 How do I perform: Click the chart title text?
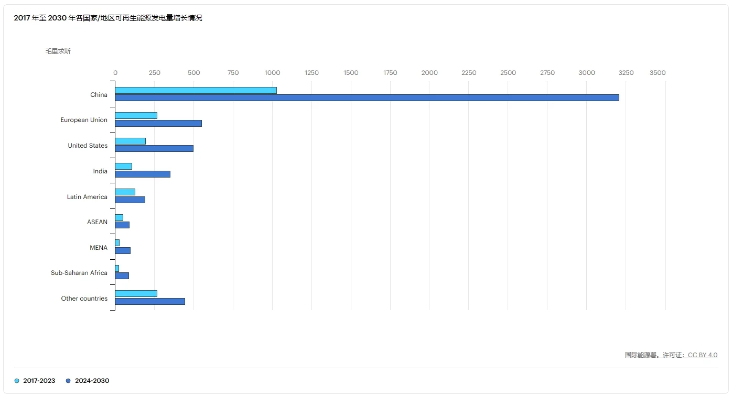point(108,18)
